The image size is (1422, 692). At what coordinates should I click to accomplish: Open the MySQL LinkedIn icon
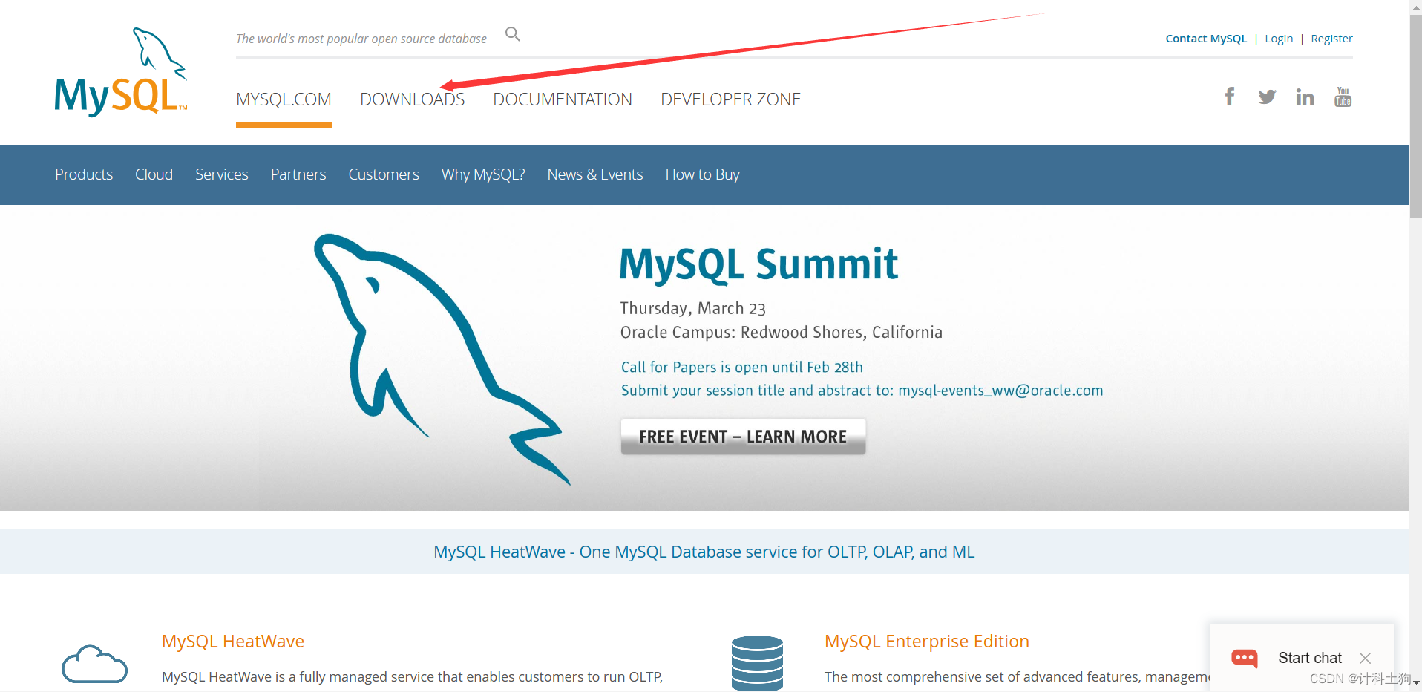pyautogui.click(x=1305, y=97)
